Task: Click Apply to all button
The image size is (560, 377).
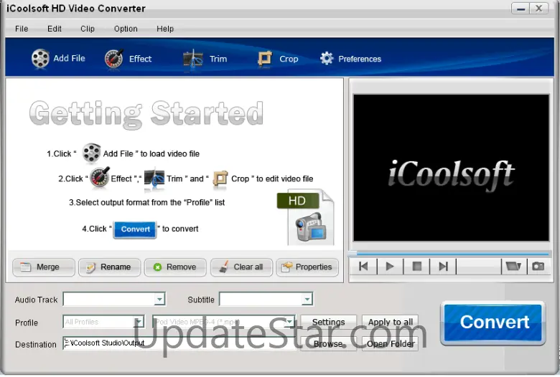Action: [390, 322]
